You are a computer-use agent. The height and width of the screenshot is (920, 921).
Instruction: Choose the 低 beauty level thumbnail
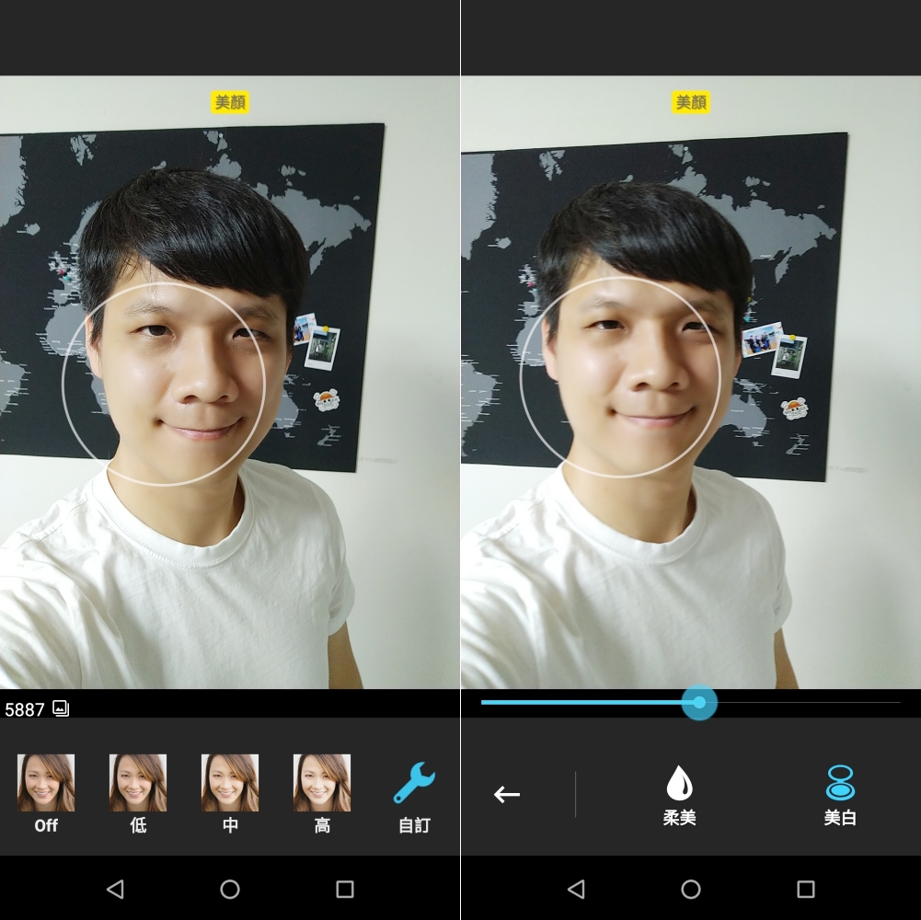tap(138, 783)
